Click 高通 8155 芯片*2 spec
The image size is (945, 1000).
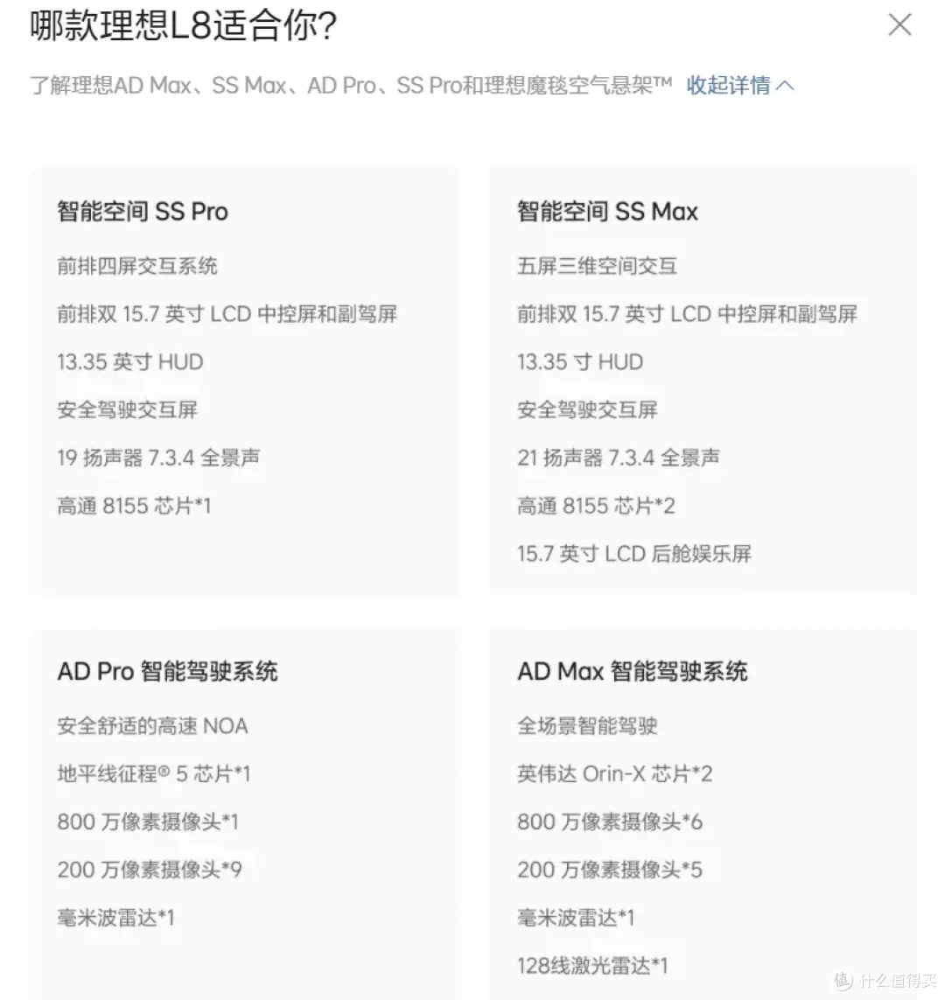click(x=596, y=506)
